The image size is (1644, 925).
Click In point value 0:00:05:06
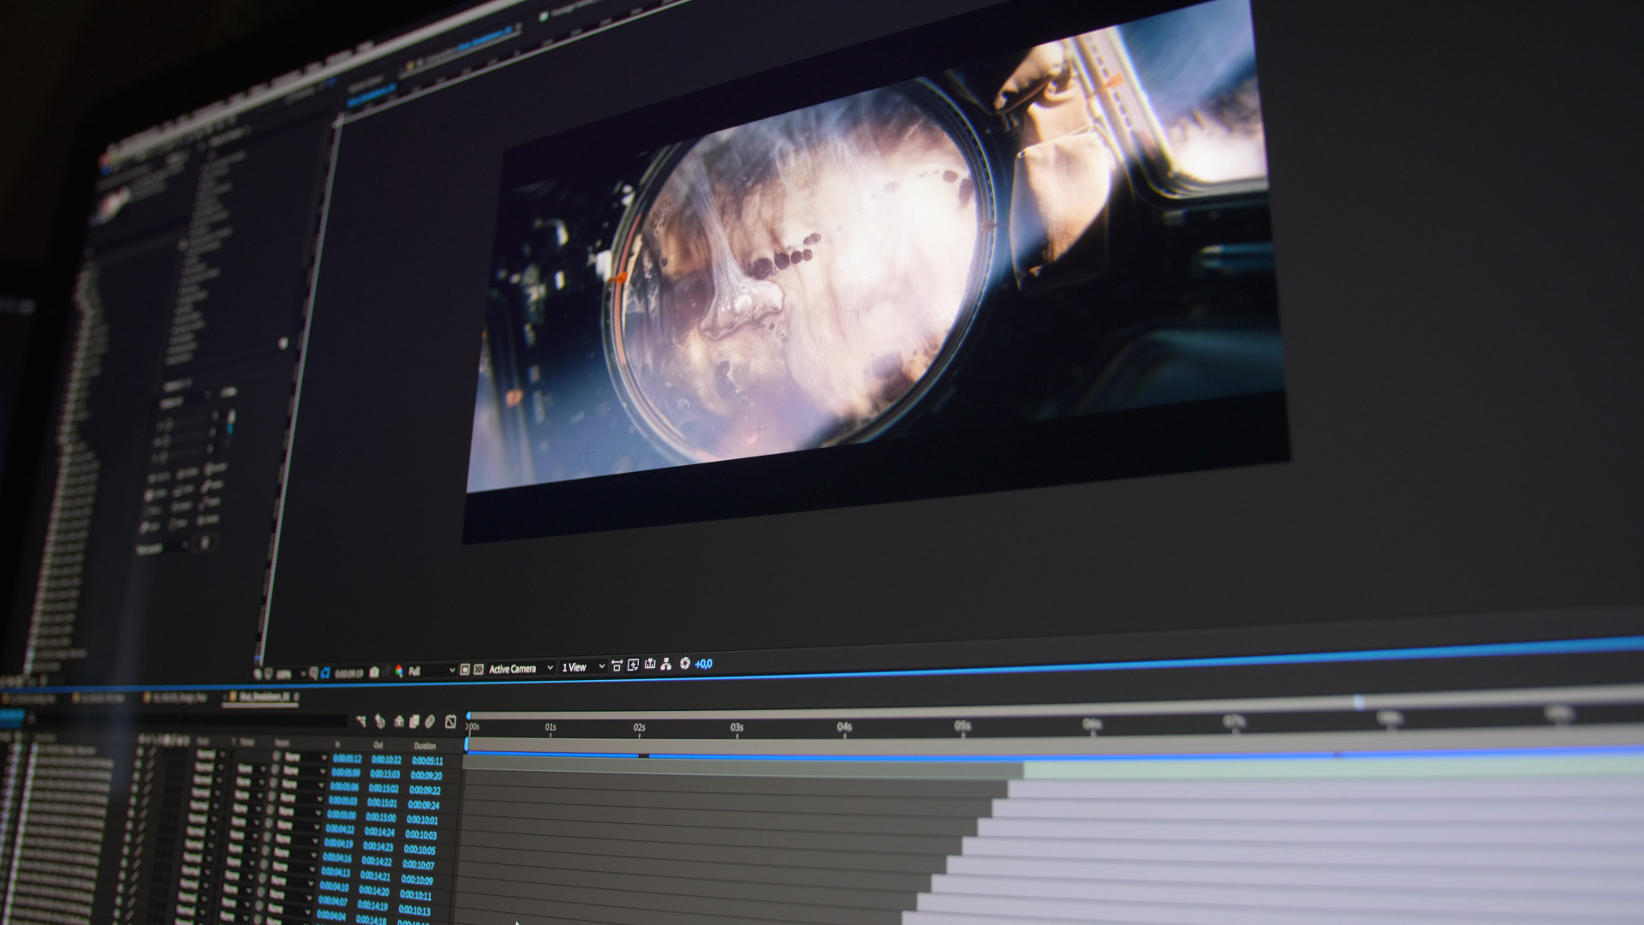(x=344, y=786)
